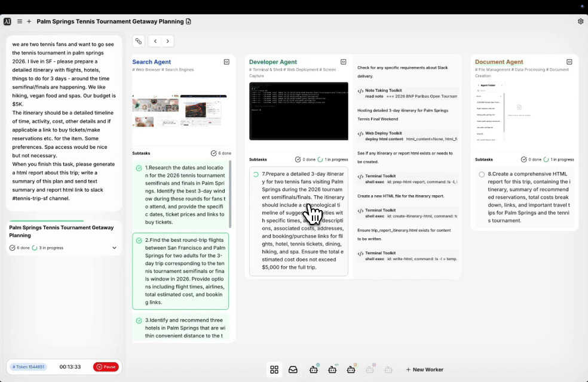
Task: Toggle the check mark on subtask 1 Research dates
Action: click(139, 168)
